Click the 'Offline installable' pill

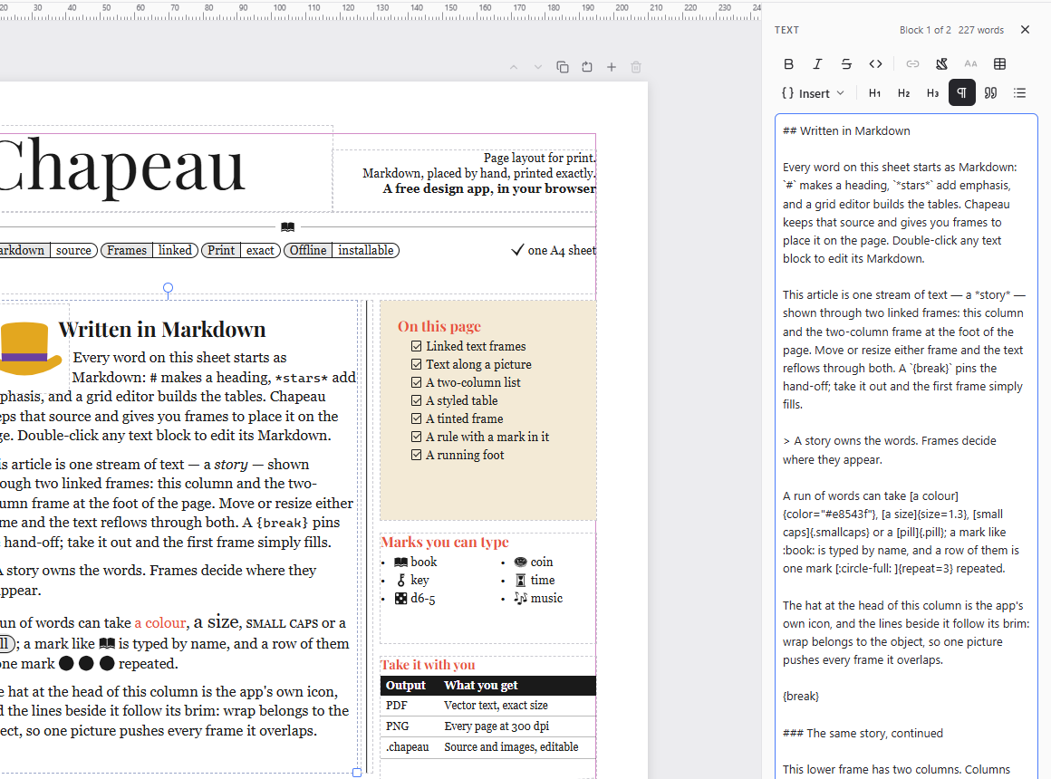click(342, 250)
